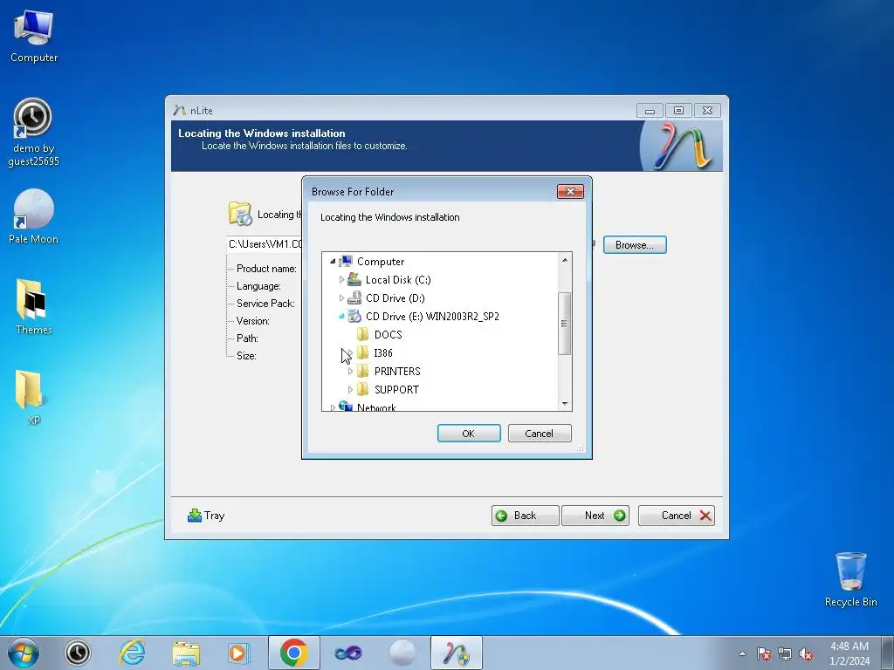Minimize the nLite window
This screenshot has height=670, width=894.
pyautogui.click(x=650, y=110)
